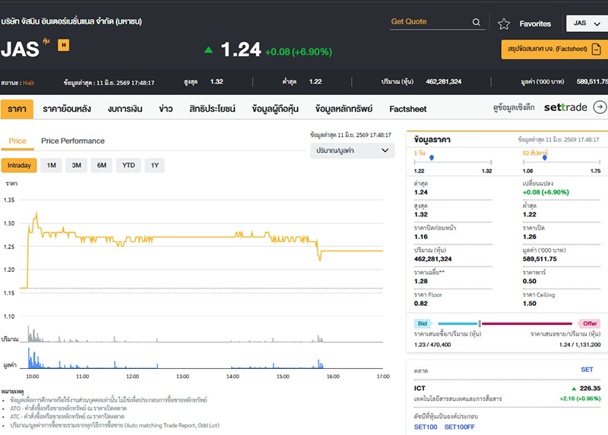Viewport: 608px width, 435px height.
Task: Go to the สิทธิประโยชน์ tab
Action: tap(212, 109)
